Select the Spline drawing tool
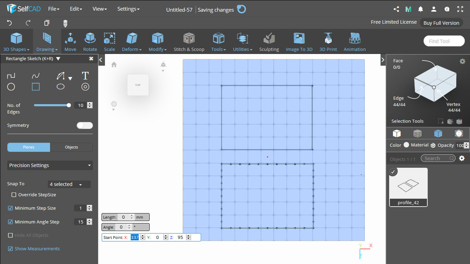Screen dimensions: 470x264 pyautogui.click(x=35, y=76)
